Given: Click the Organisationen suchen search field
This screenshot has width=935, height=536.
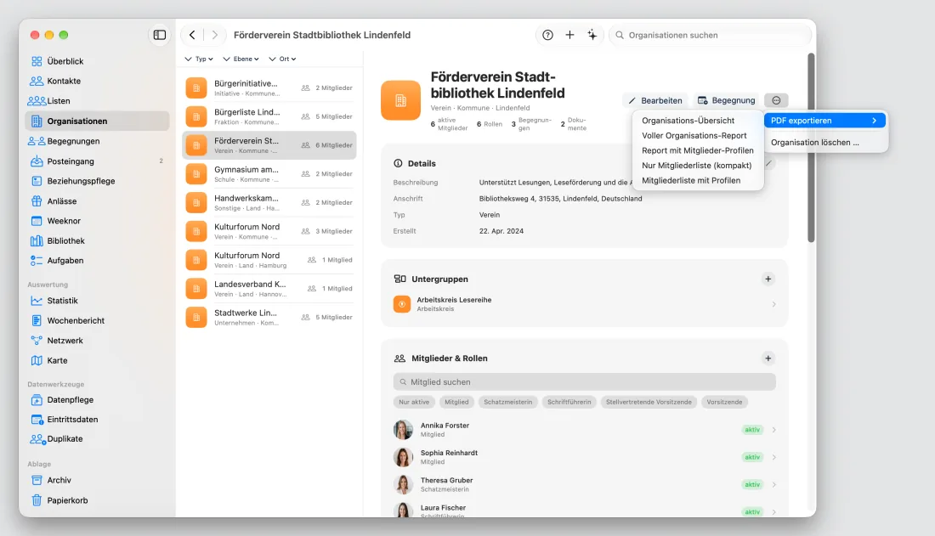Looking at the screenshot, I should pos(711,35).
